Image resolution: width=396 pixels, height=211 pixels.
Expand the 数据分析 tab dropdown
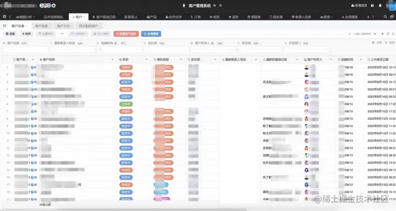(x=34, y=17)
